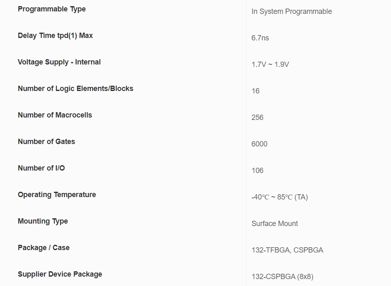This screenshot has width=391, height=286.
Task: Click the Programmable Type label
Action: (52, 9)
